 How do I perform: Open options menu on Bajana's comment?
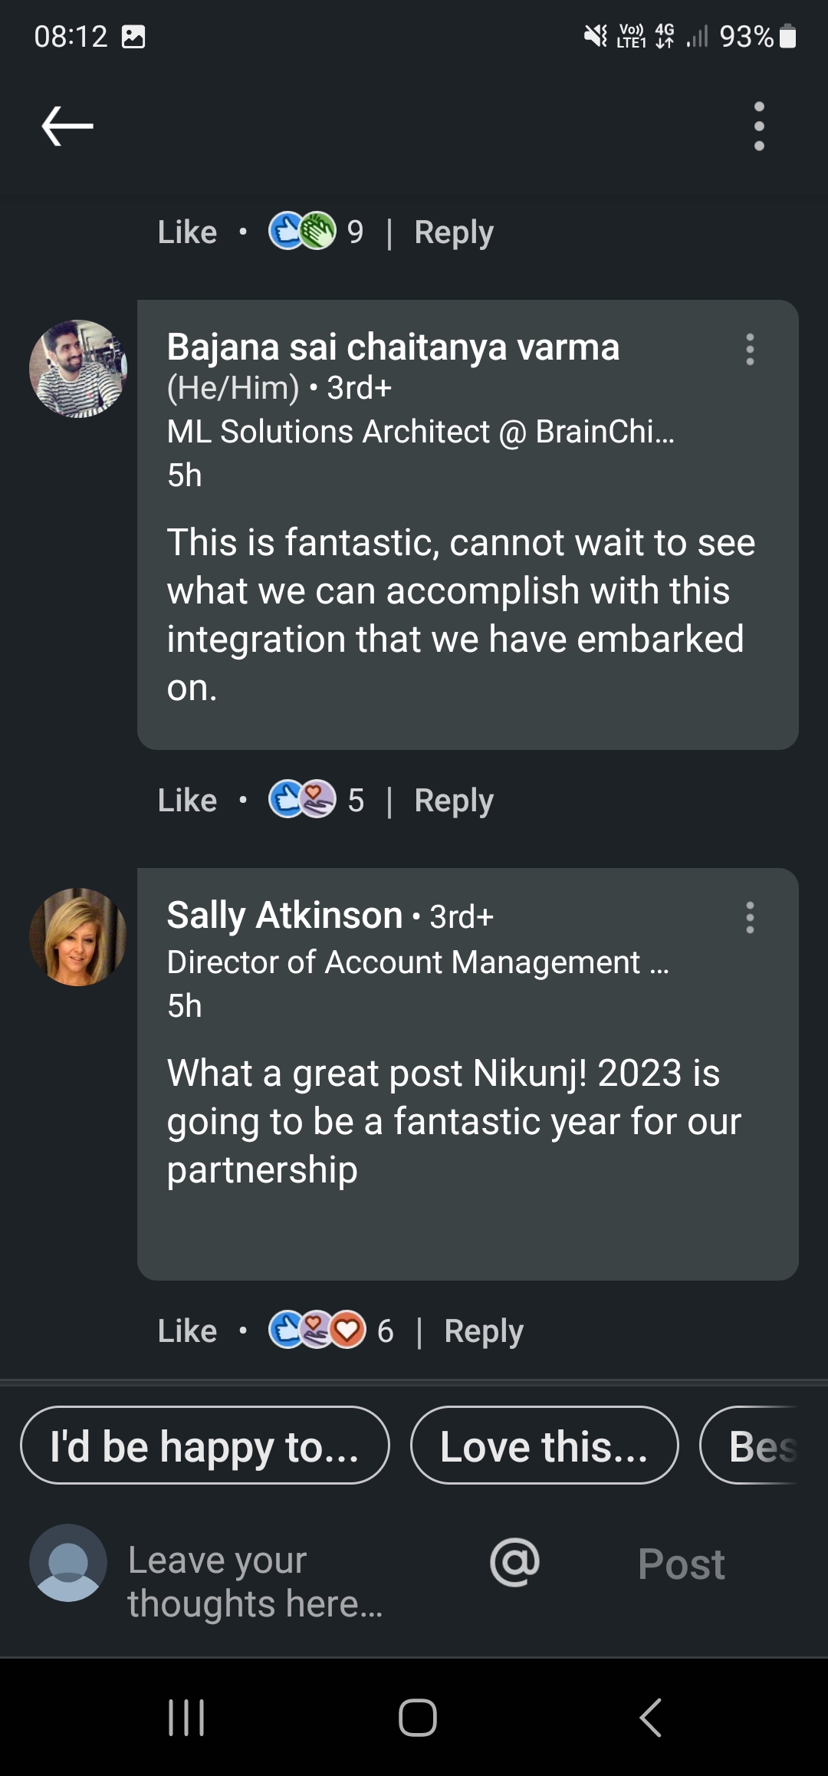click(x=750, y=350)
